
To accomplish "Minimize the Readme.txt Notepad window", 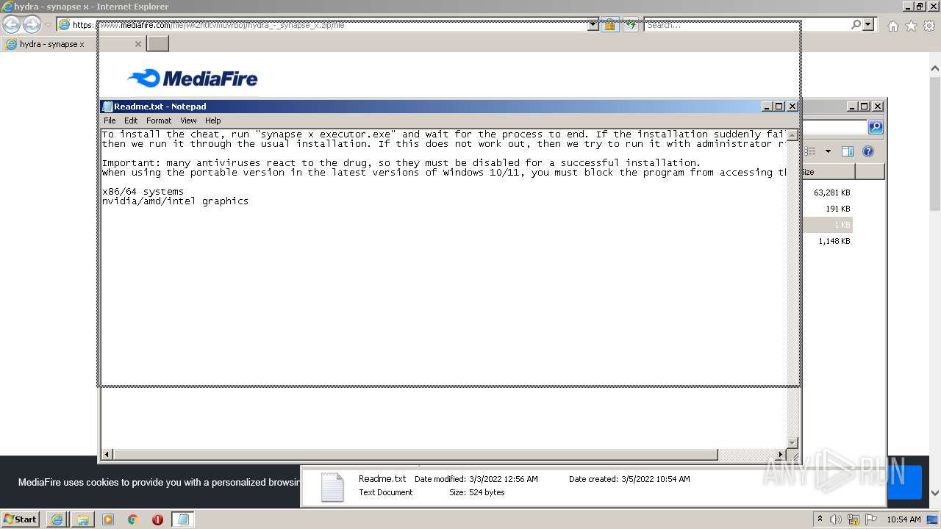I will click(767, 107).
